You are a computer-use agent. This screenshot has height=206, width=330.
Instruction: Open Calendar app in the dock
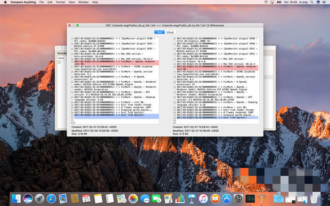86,199
